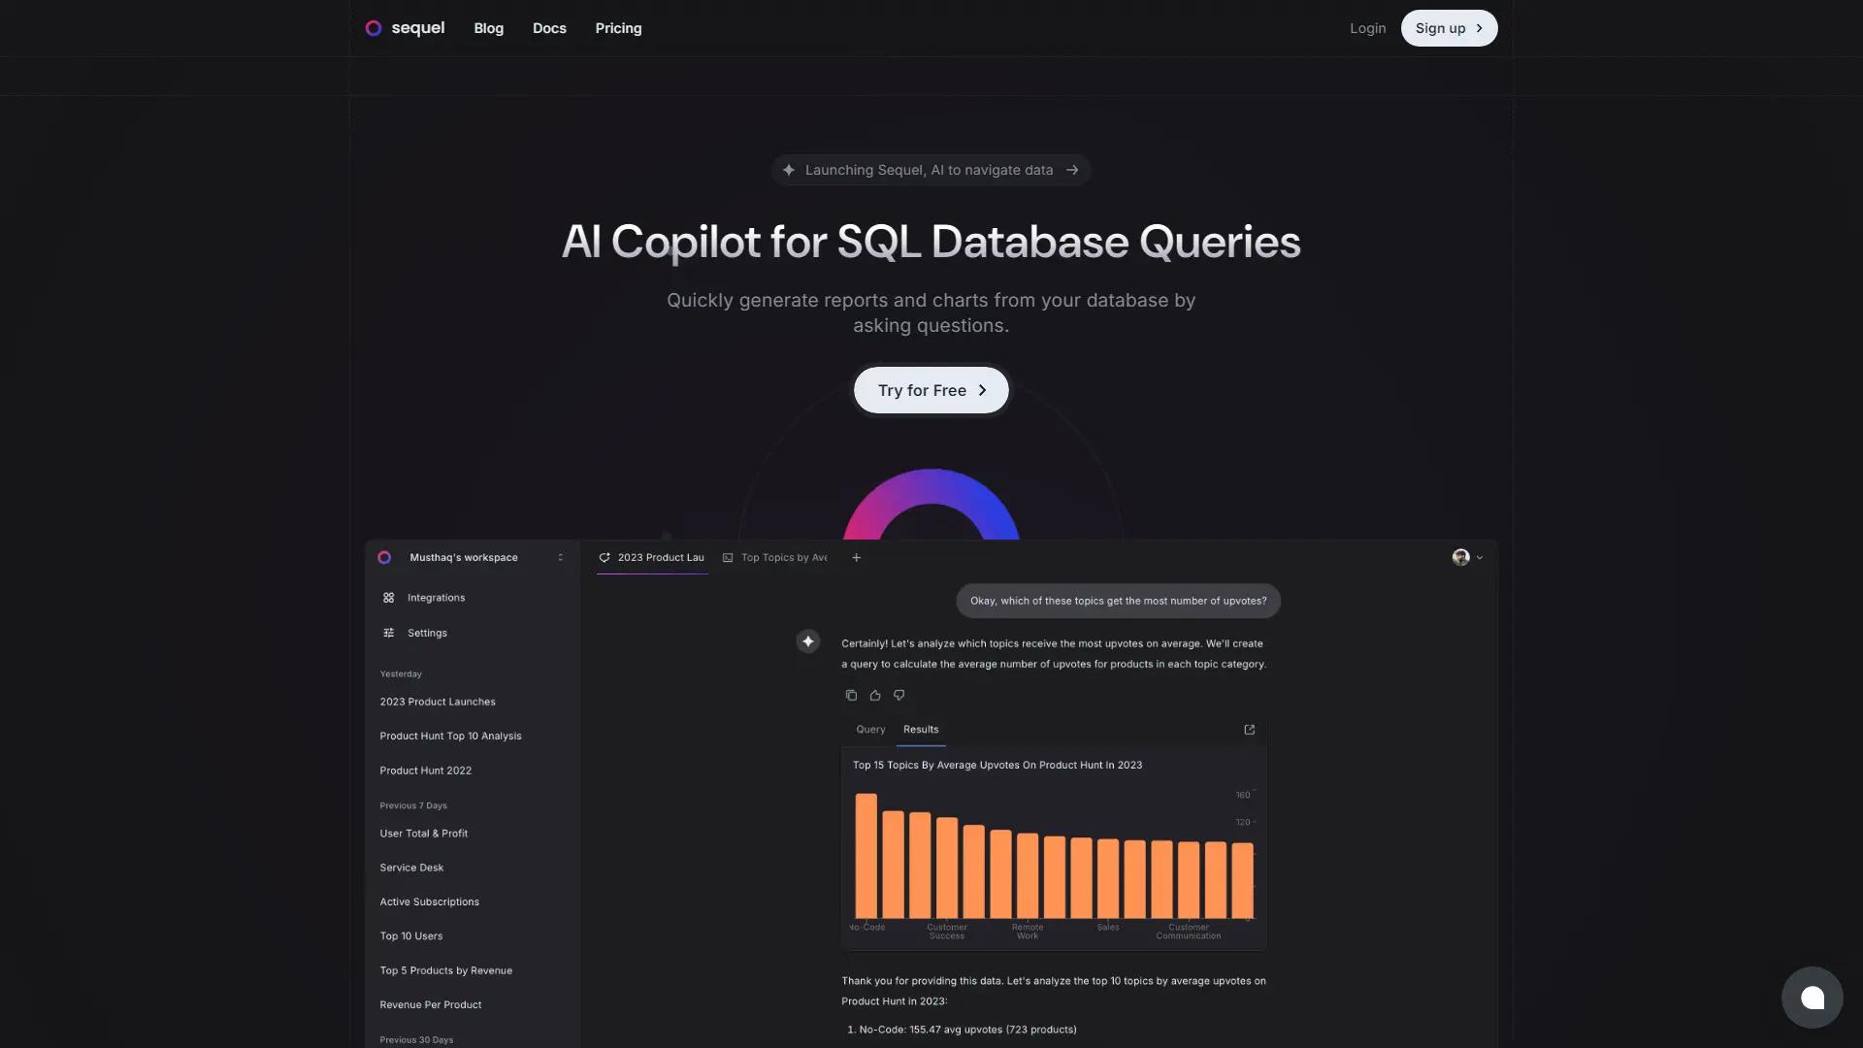Click the thumbs down icon
Viewport: 1863px width, 1048px height.
click(899, 695)
